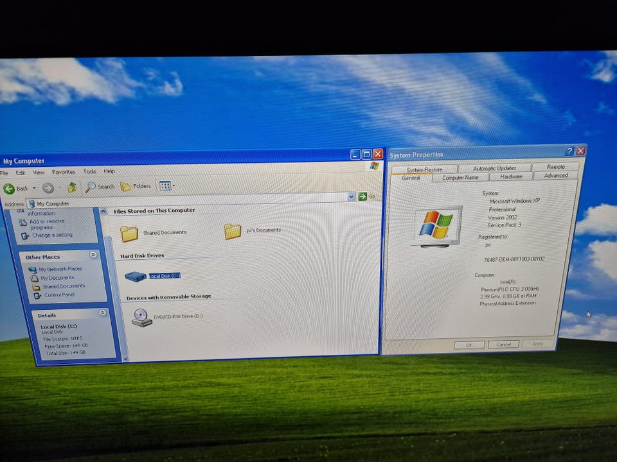Image resolution: width=617 pixels, height=462 pixels.
Task: Toggle the Folders pane button
Action: coord(136,186)
